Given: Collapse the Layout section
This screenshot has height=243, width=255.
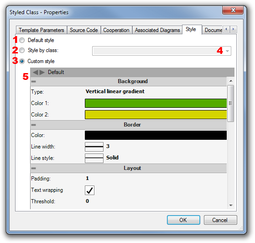Looking at the screenshot, I should pos(33,168).
